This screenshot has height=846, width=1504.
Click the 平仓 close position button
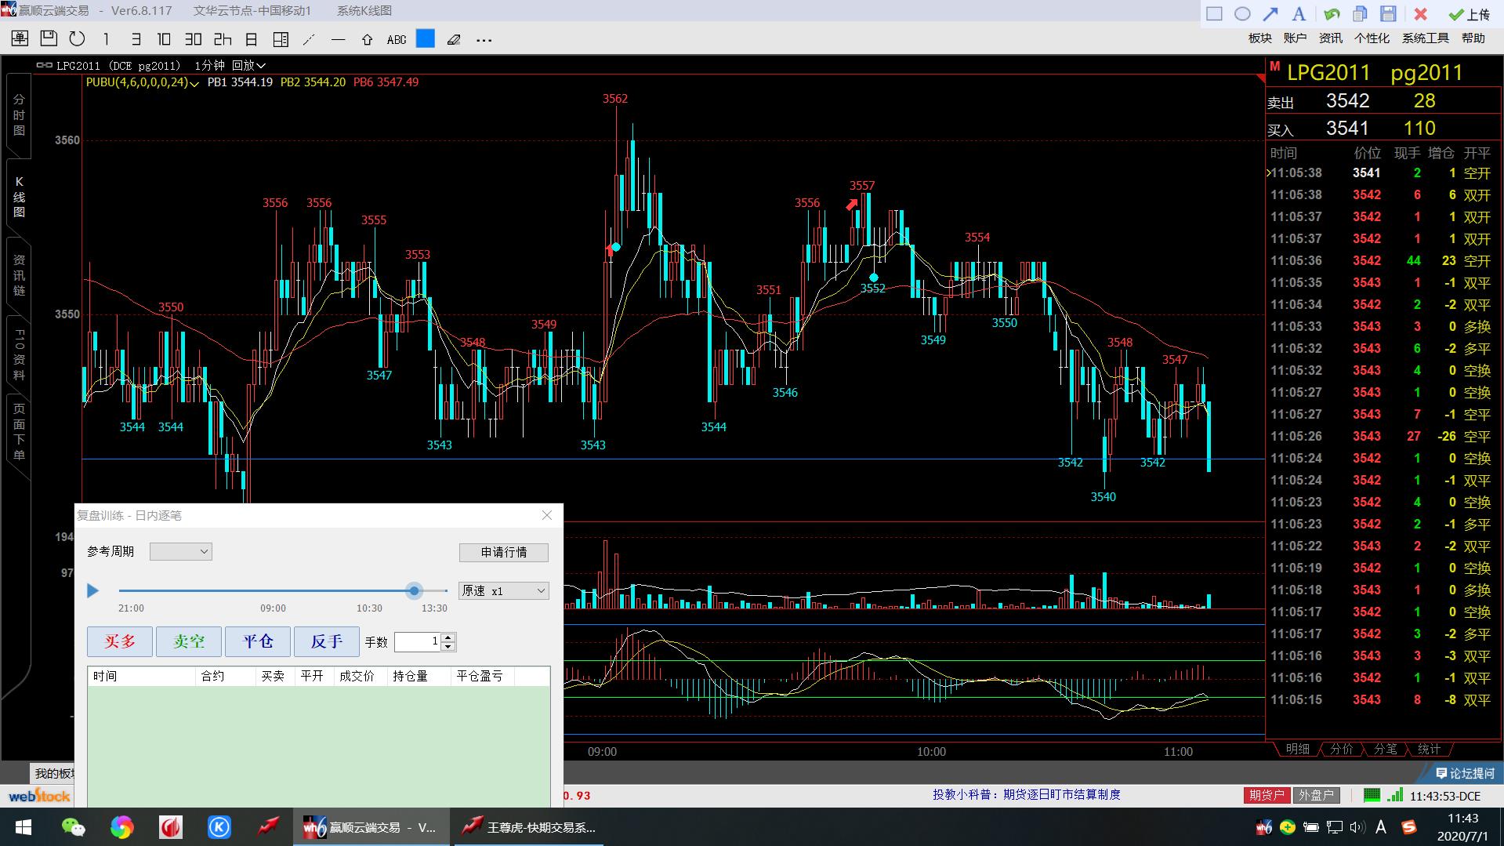(x=258, y=641)
